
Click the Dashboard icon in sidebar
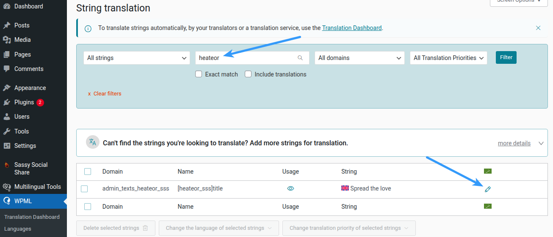coord(7,6)
